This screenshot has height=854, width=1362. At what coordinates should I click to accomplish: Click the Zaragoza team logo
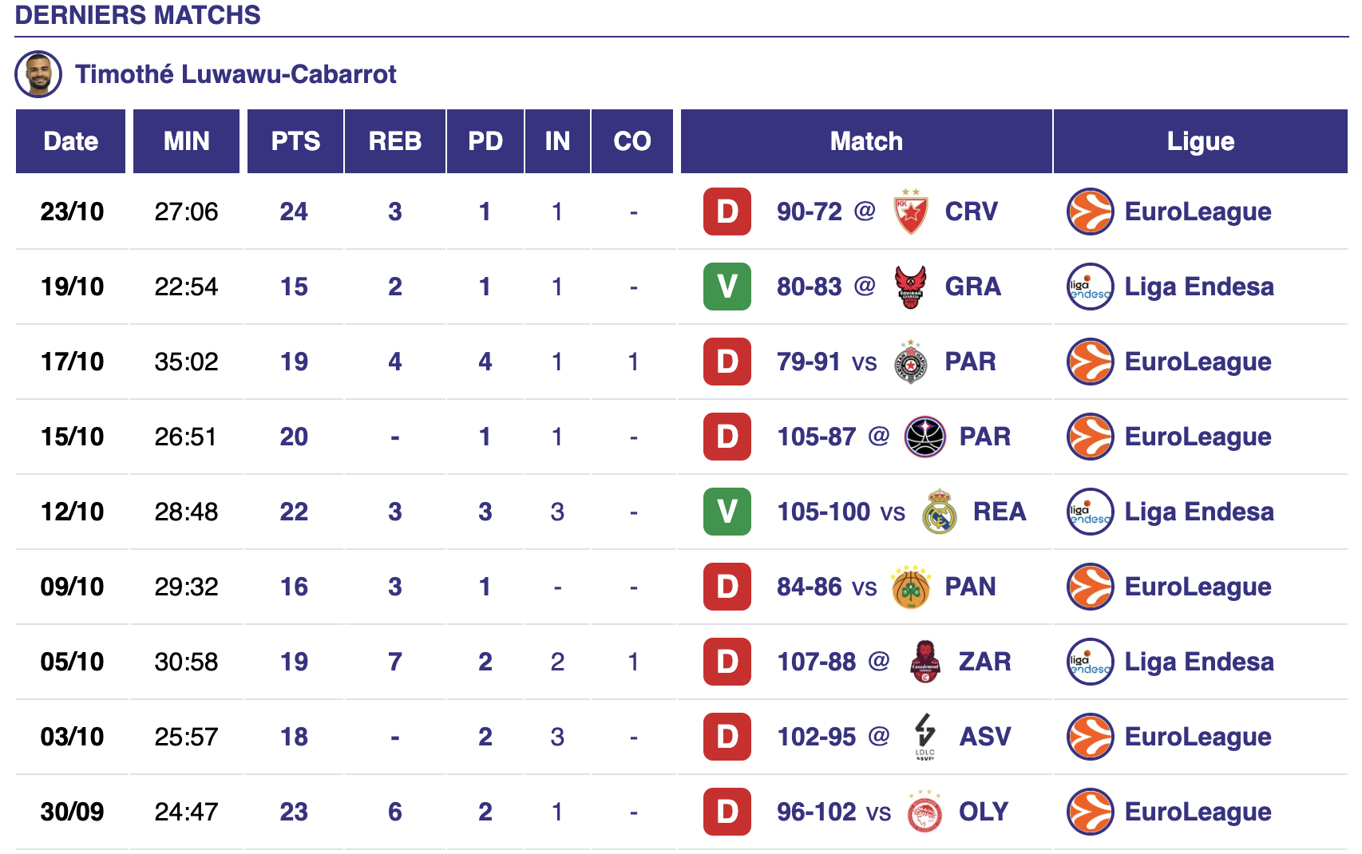[924, 662]
